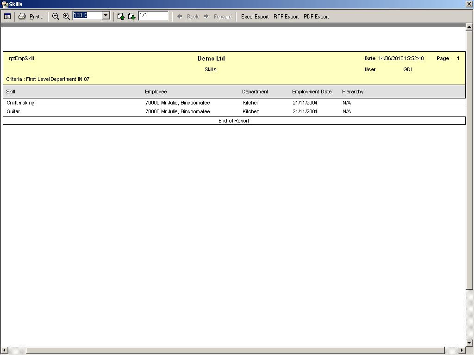Image resolution: width=474 pixels, height=355 pixels.
Task: Go to the next page icon
Action: click(131, 16)
